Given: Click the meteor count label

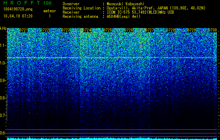Looking at the screenshot, I should [x=50, y=11].
